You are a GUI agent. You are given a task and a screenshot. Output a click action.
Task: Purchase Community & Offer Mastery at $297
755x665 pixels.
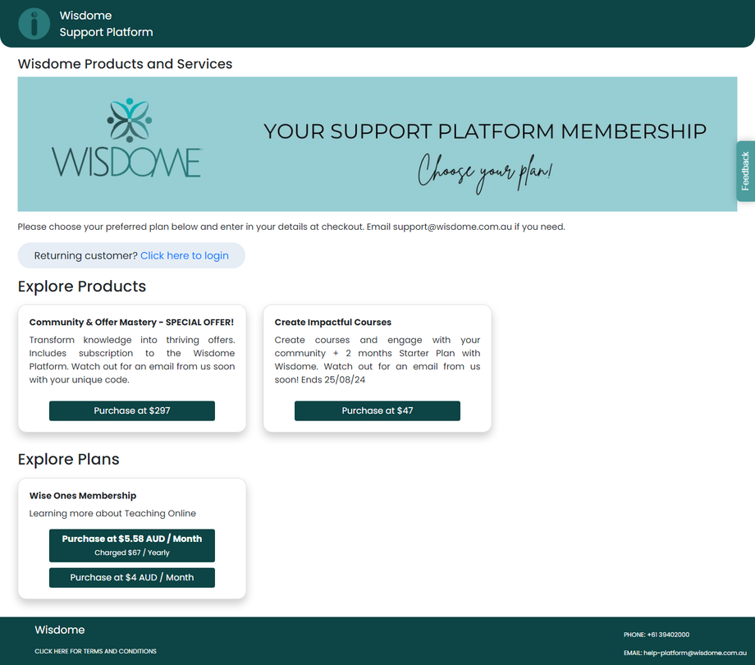click(x=132, y=410)
